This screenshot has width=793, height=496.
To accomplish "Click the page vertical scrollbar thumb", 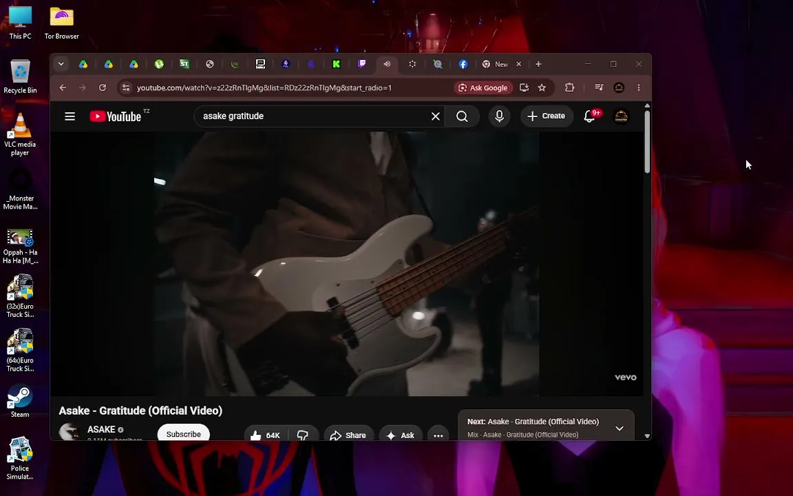I will coord(647,142).
